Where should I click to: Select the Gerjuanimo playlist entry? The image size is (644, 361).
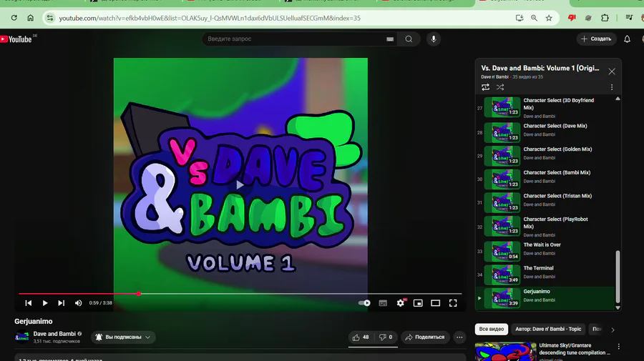(545, 297)
